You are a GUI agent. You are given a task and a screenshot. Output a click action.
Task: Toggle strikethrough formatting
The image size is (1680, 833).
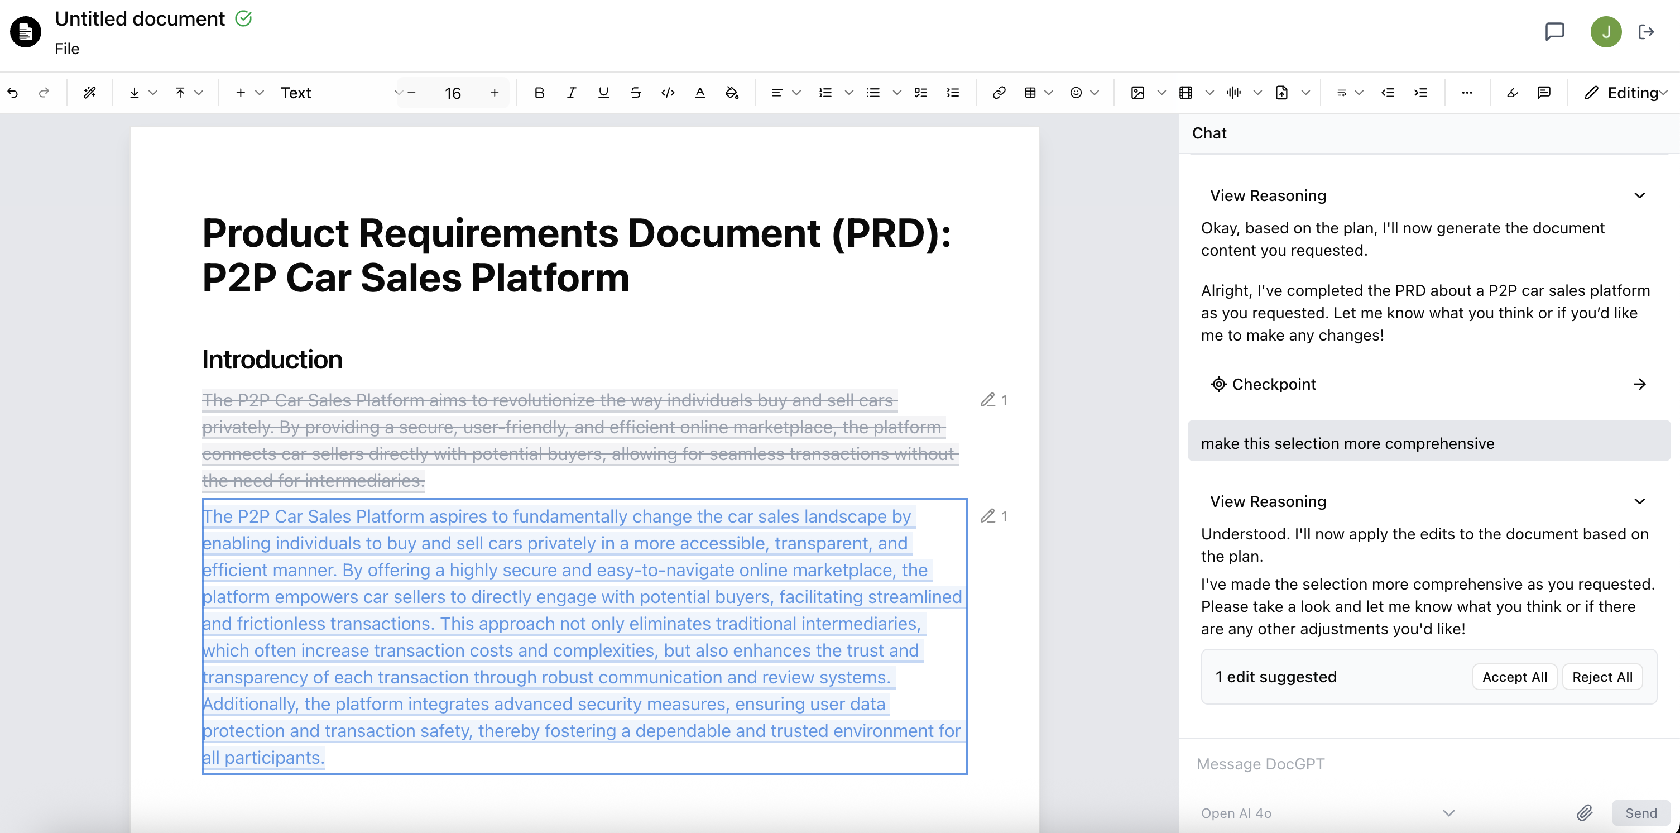coord(635,93)
